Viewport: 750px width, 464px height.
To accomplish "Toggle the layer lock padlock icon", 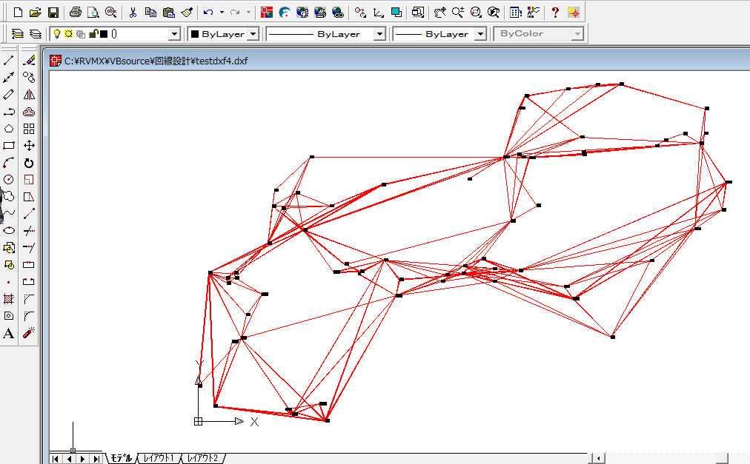I will pos(92,34).
